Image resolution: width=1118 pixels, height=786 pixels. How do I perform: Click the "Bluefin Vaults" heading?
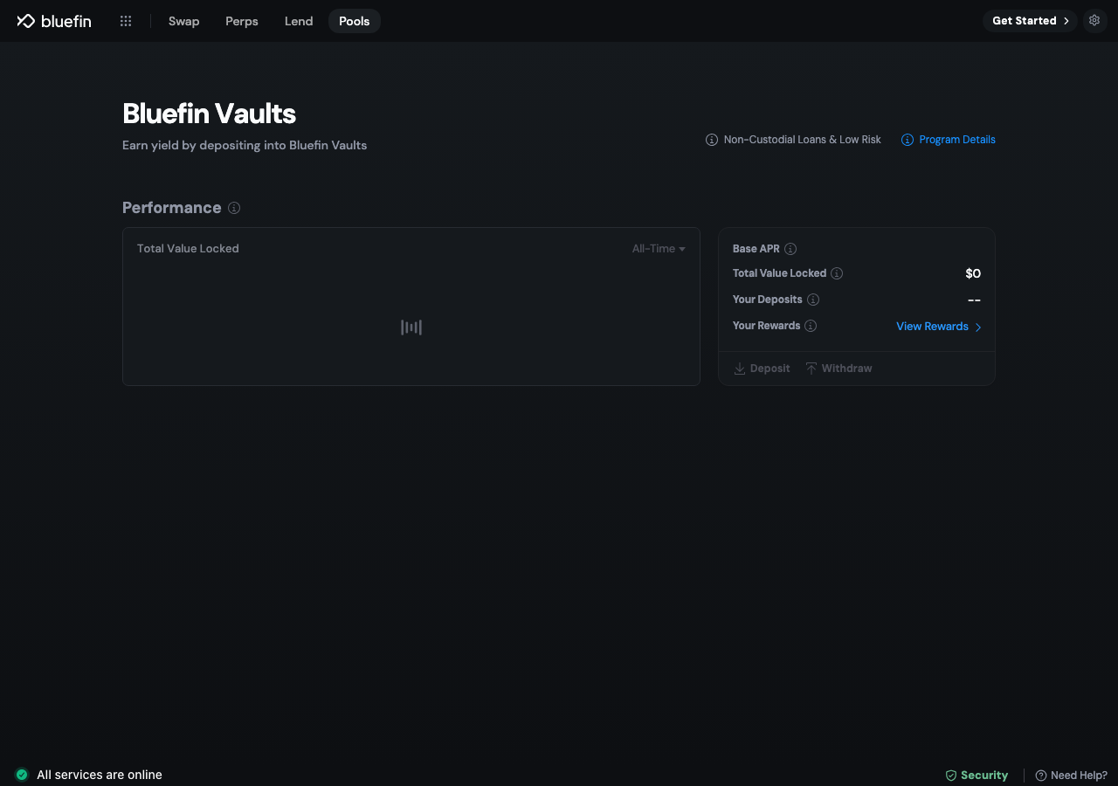[210, 114]
